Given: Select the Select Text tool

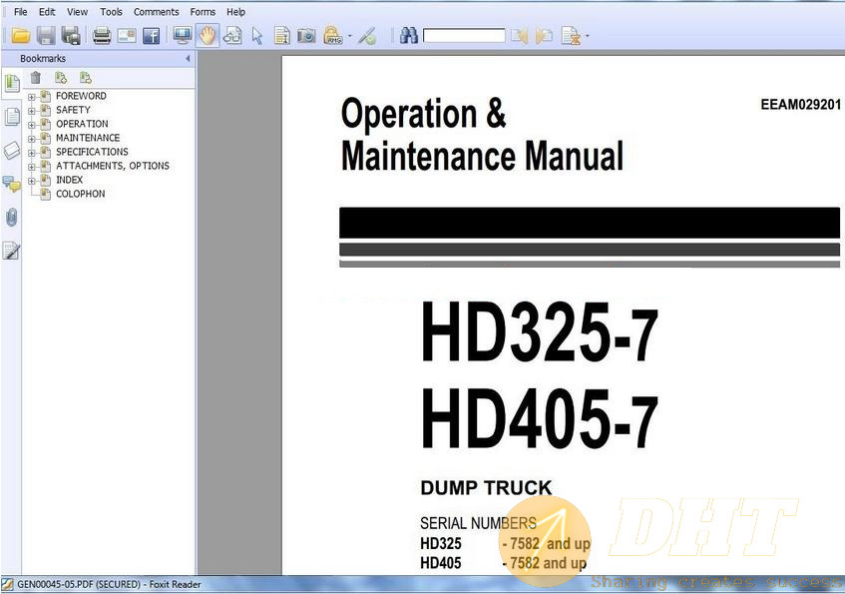Looking at the screenshot, I should tap(282, 36).
